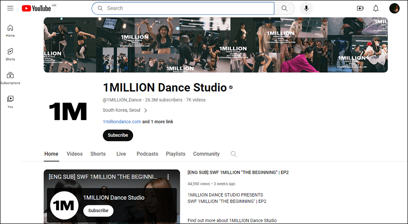Click the 1M channel profile picture

click(68, 111)
